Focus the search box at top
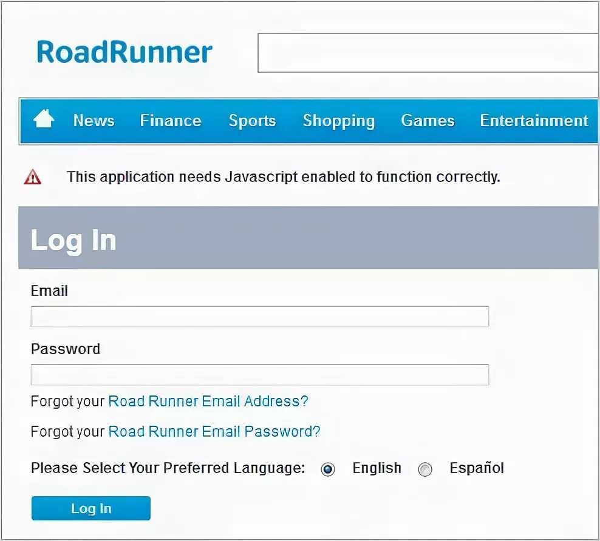The width and height of the screenshot is (600, 541). pos(428,53)
